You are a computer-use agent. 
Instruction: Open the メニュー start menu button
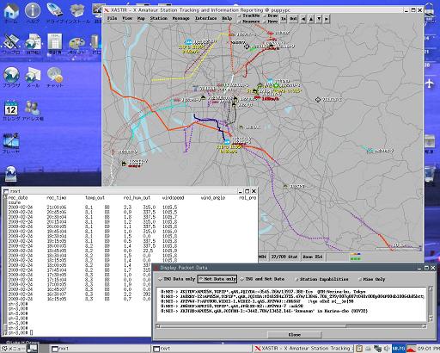[x=14, y=349]
